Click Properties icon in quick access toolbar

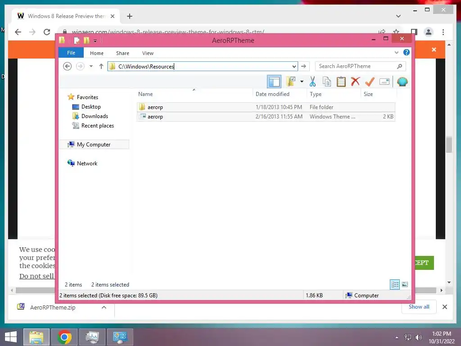point(77,40)
